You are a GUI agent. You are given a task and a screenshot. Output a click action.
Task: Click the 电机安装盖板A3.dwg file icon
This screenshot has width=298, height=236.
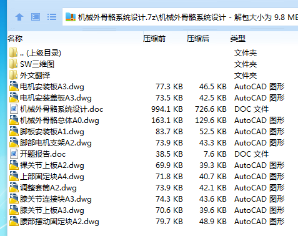(x=14, y=97)
